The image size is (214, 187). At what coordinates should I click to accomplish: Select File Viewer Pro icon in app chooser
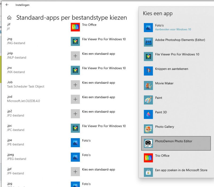coord(148,56)
